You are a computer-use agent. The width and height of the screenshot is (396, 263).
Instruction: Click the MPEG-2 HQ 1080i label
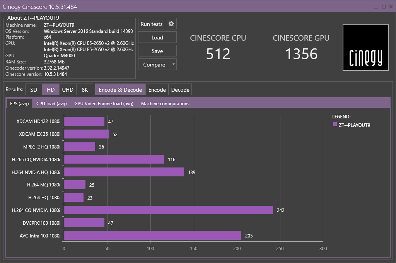[x=42, y=147]
